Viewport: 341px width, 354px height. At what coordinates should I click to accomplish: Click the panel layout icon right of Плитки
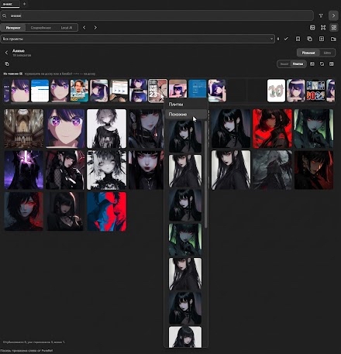312,64
